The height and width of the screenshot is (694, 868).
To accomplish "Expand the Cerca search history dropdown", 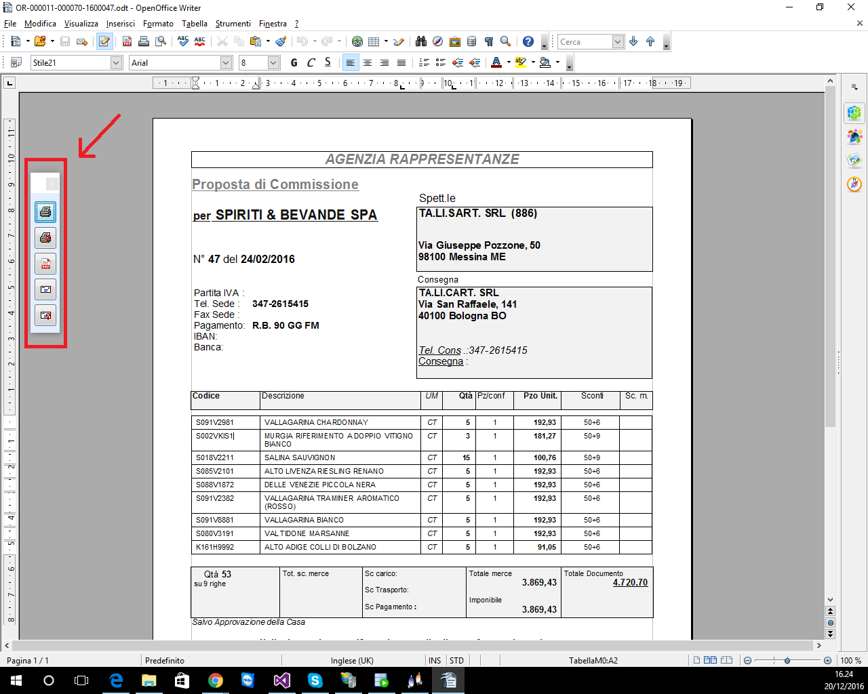I will tap(618, 41).
